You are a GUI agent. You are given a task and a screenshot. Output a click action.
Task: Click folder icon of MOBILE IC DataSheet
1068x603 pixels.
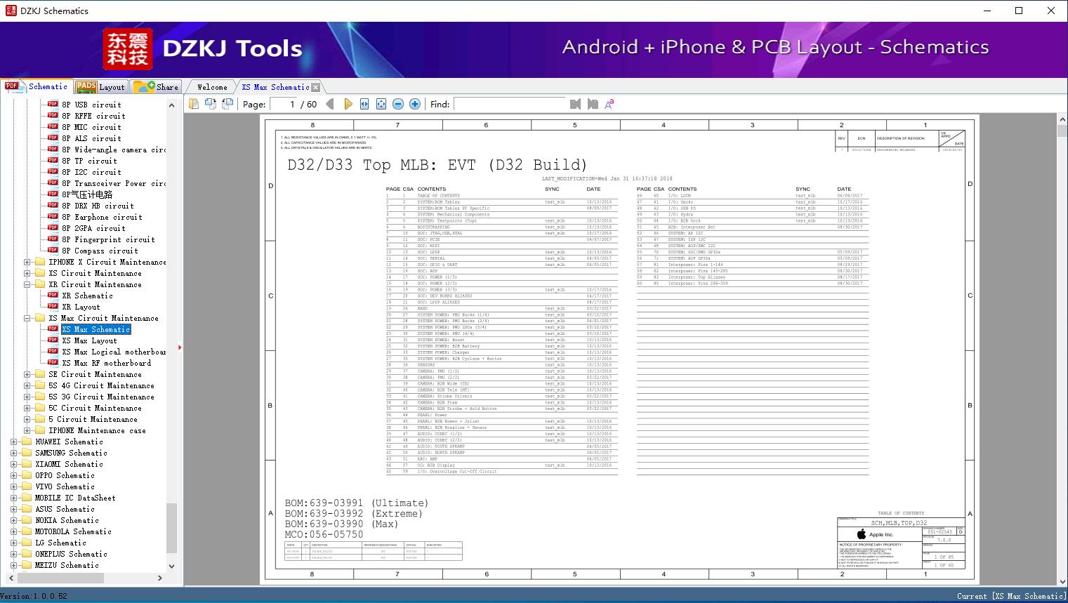click(27, 498)
